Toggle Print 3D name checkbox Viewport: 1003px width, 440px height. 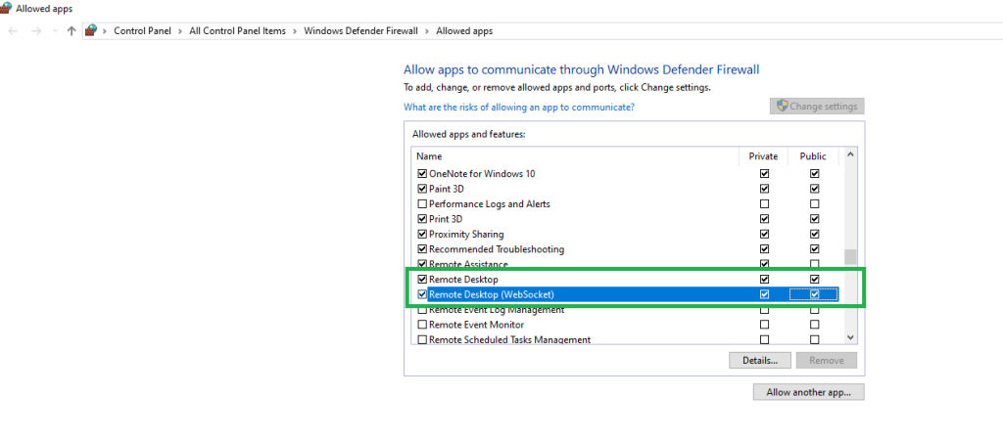click(x=422, y=218)
